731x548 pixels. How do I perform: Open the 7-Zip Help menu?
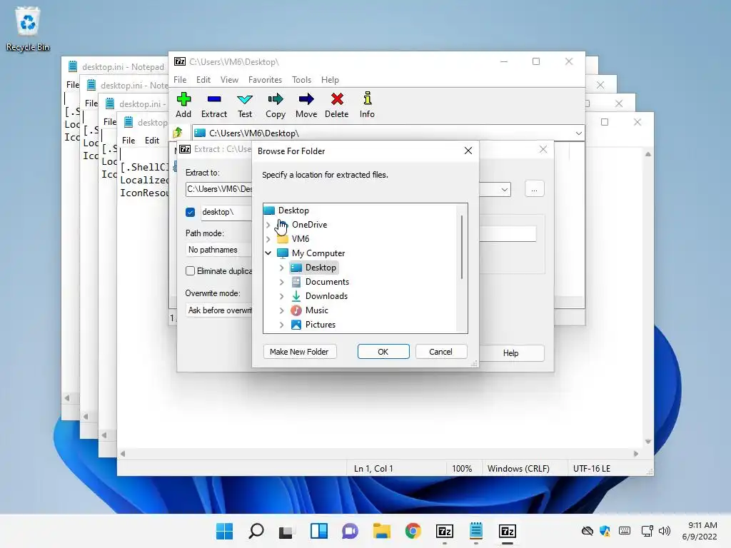(330, 80)
